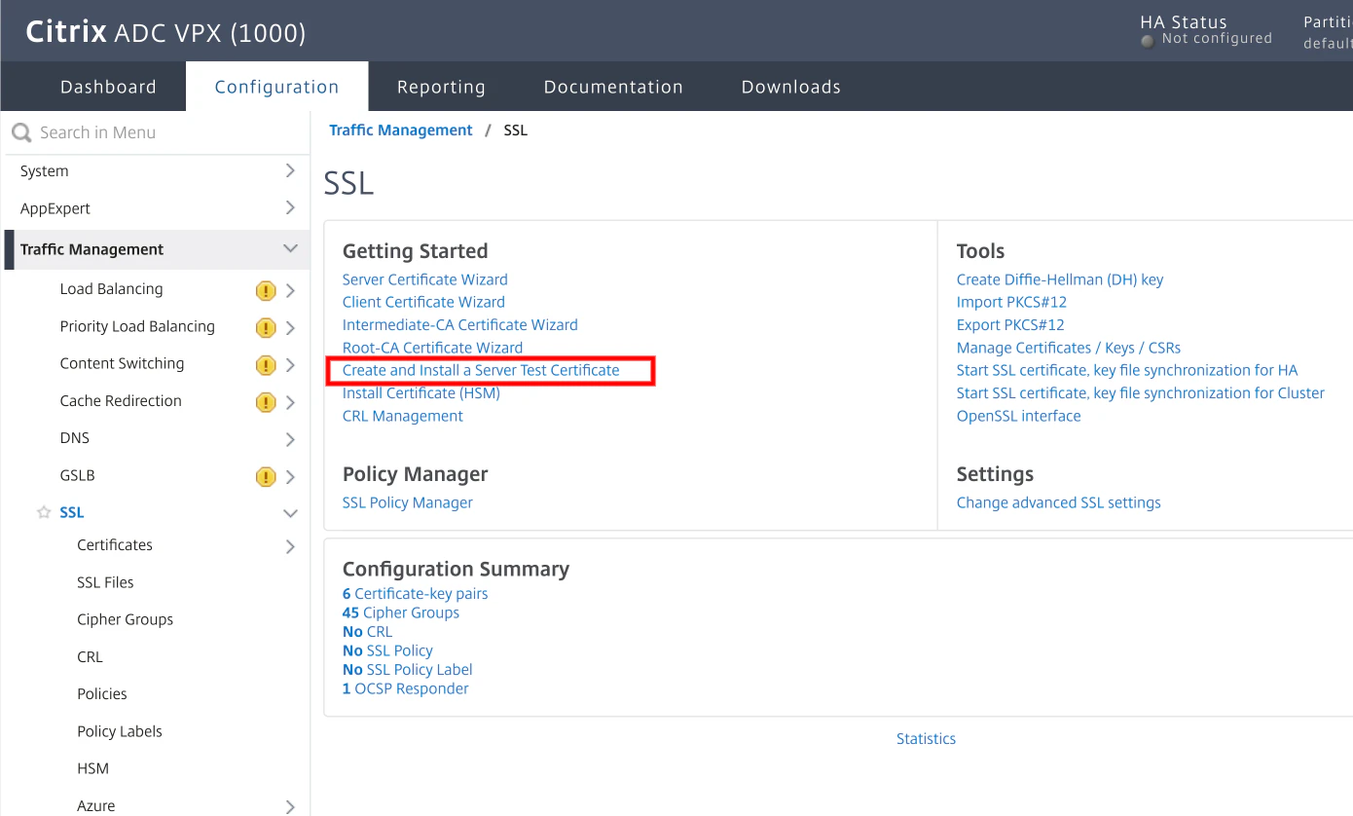
Task: Expand the AppExpert section
Action: pyautogui.click(x=289, y=208)
